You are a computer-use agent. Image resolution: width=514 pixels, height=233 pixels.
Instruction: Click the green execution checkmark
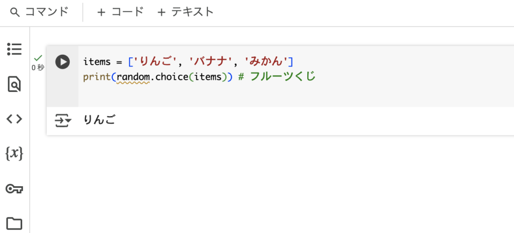pos(38,58)
